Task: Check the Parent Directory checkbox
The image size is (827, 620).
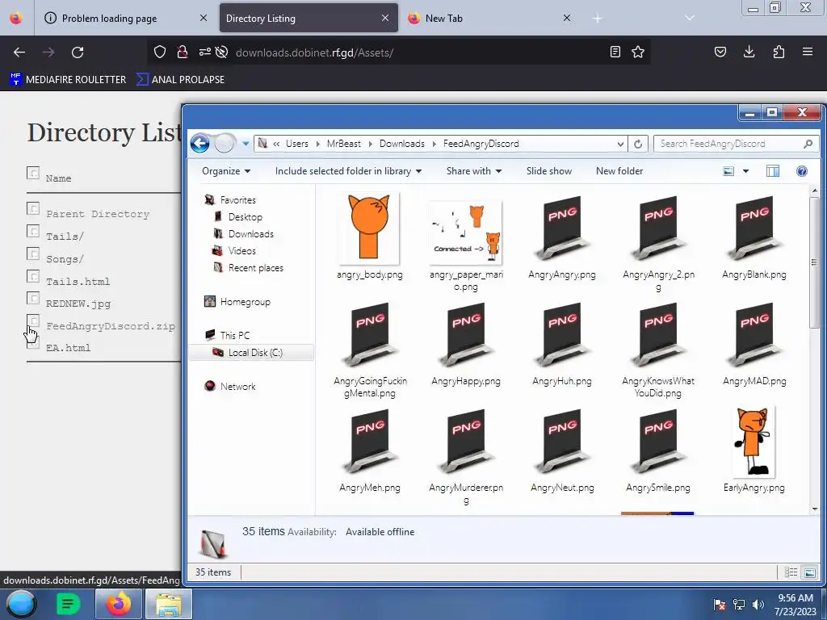Action: tap(33, 209)
